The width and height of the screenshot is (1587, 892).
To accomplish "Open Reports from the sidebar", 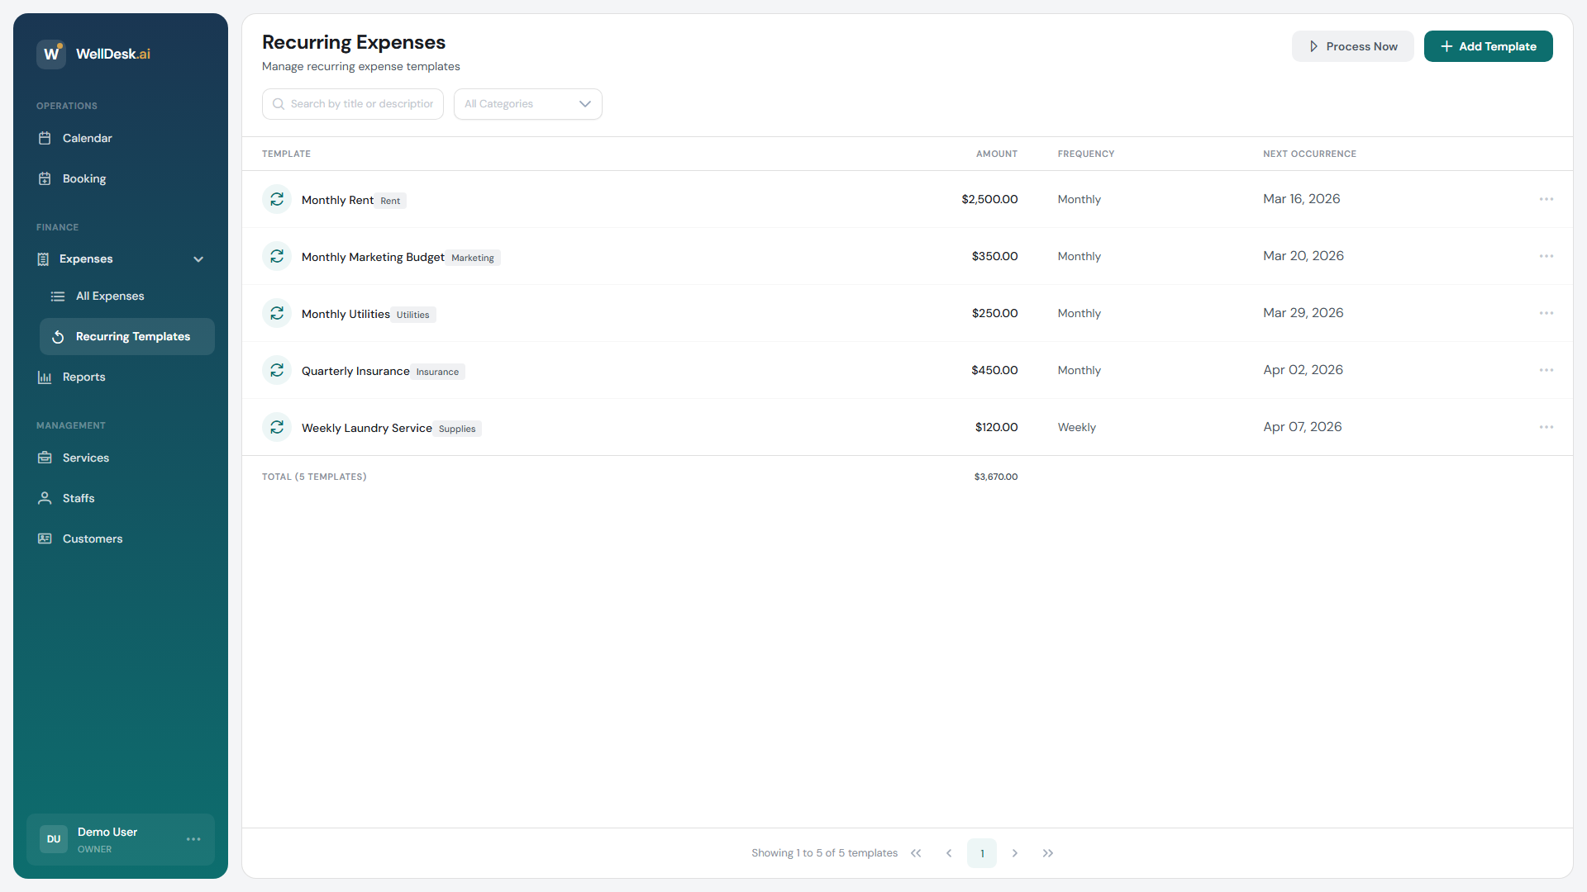I will tap(83, 377).
